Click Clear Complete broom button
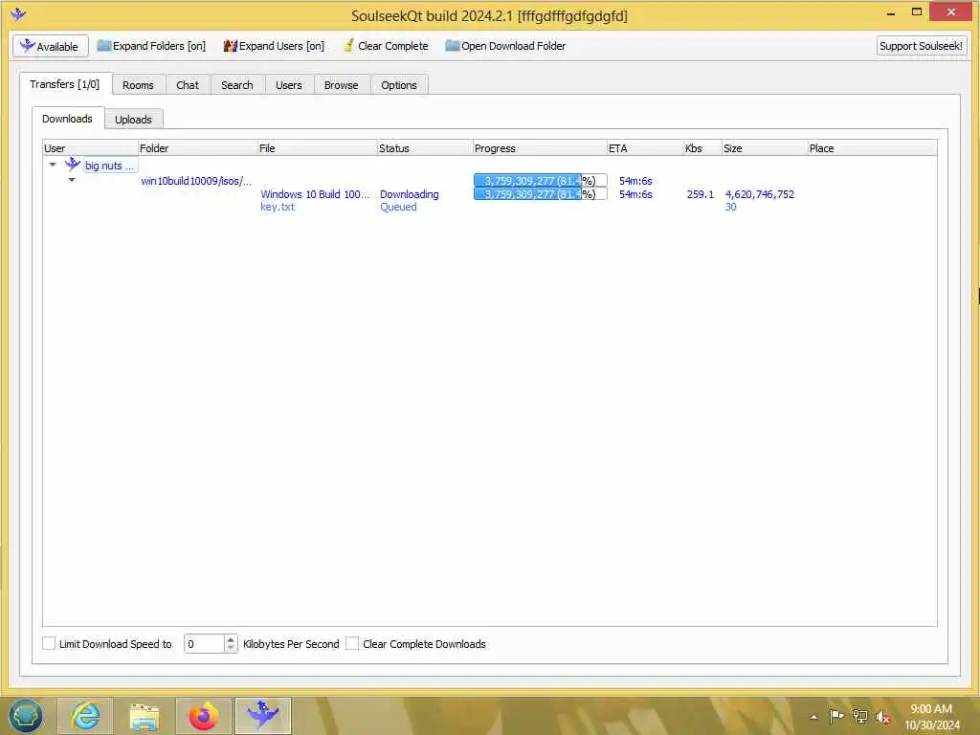The image size is (980, 735). (386, 46)
